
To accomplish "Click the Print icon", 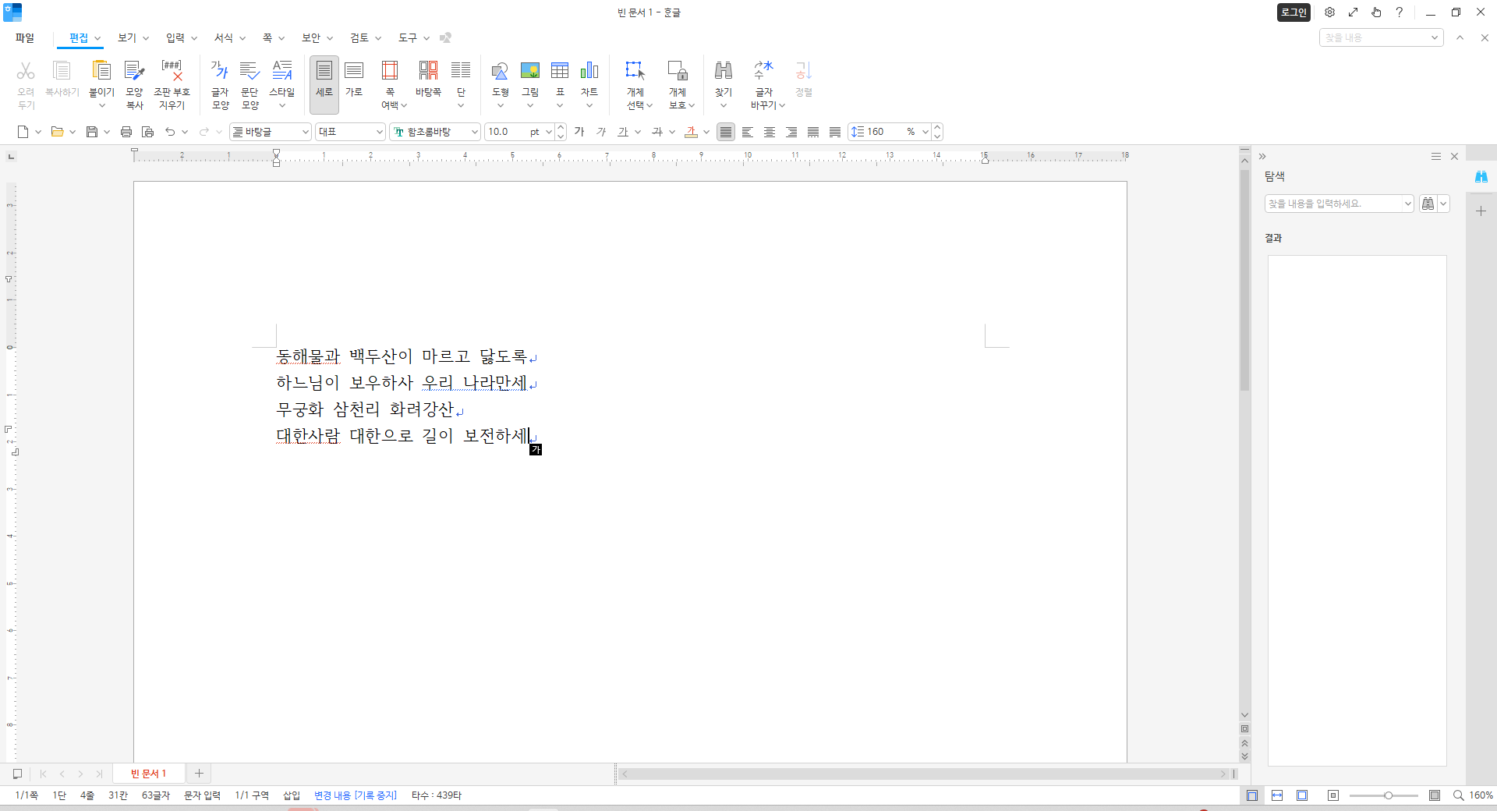I will tap(126, 132).
